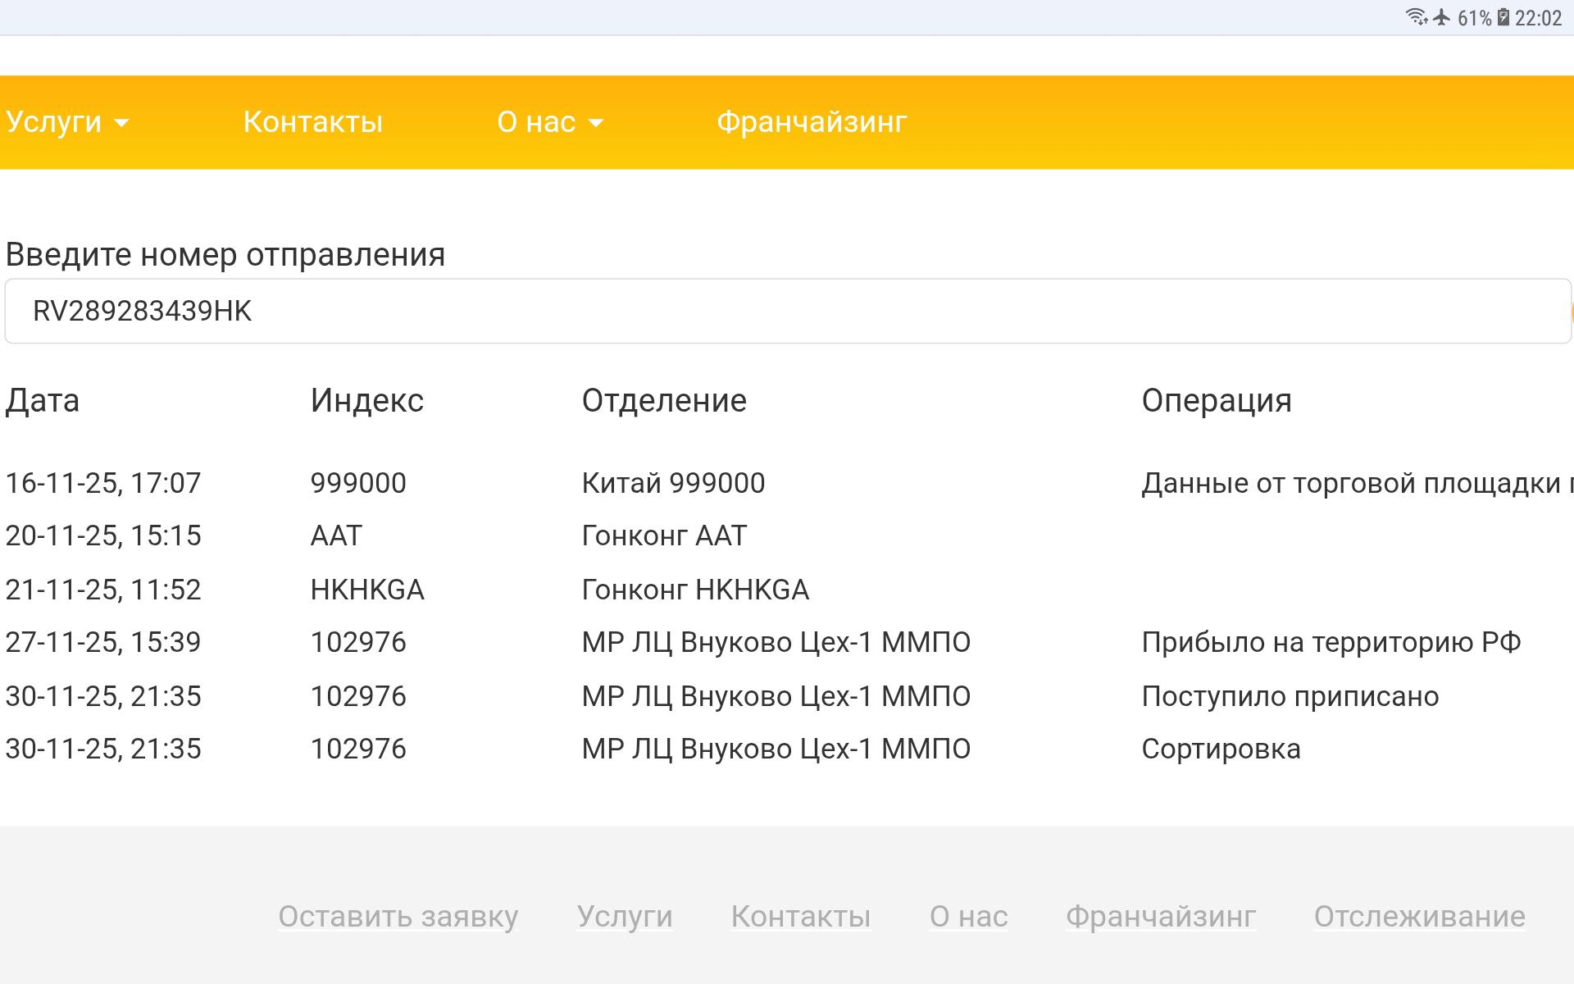Select the Прибыло на территорию РФ row
Viewport: 1574px width, 984px height.
click(x=1331, y=642)
